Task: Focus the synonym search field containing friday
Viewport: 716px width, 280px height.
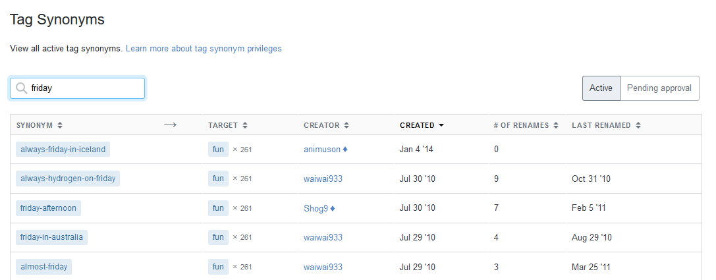Action: [86, 88]
